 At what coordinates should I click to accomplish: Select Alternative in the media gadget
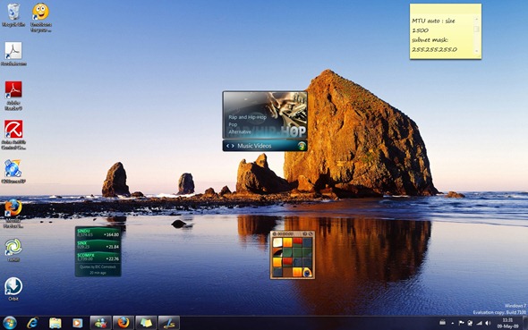point(240,131)
